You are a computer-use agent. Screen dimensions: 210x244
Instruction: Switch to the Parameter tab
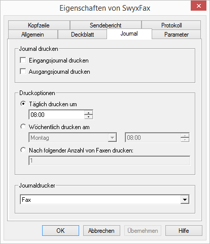click(x=177, y=35)
